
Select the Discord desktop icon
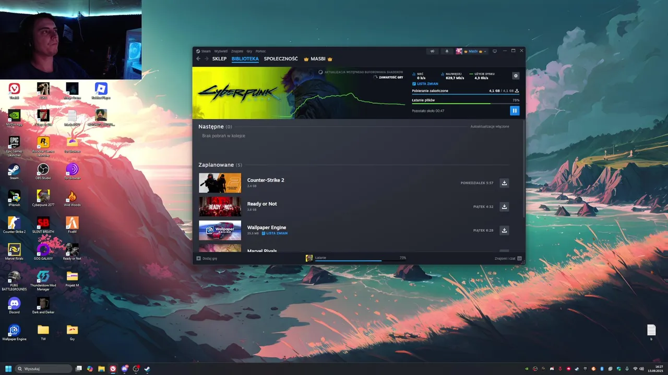[x=14, y=305]
